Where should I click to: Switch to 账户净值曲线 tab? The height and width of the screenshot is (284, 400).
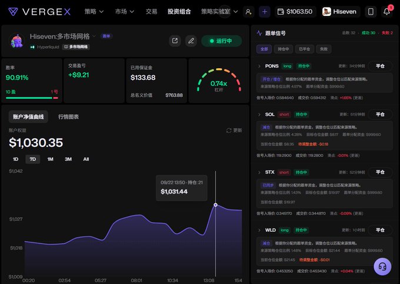point(28,117)
